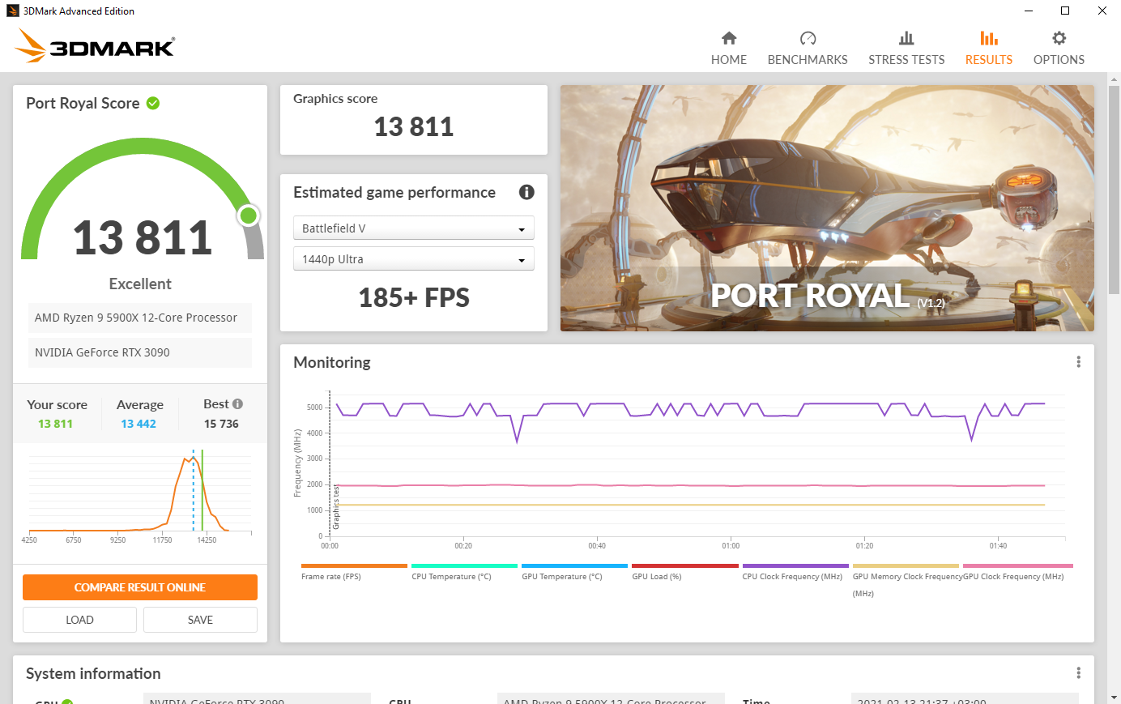The width and height of the screenshot is (1121, 704).
Task: Toggle GPU Load (%) legend series
Action: pos(685,571)
